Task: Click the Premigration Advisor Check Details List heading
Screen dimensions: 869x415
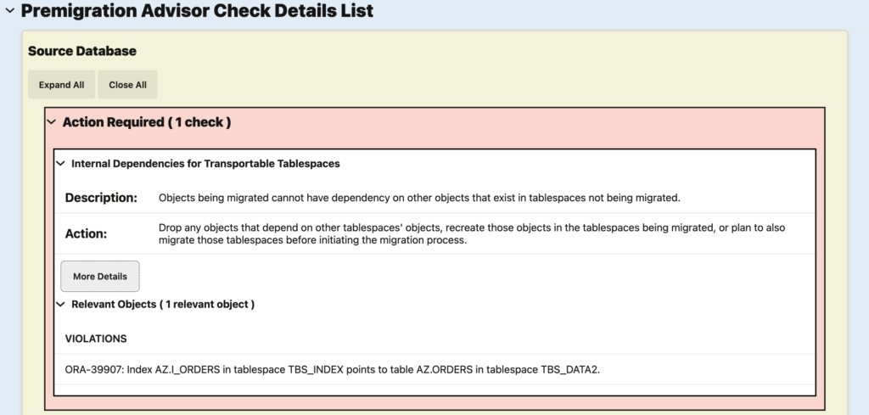Action: (x=197, y=12)
